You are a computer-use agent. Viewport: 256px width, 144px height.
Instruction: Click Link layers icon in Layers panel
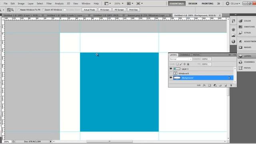point(199,85)
